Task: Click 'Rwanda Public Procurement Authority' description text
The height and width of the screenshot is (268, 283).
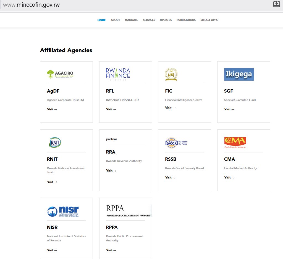Action: click(x=124, y=238)
